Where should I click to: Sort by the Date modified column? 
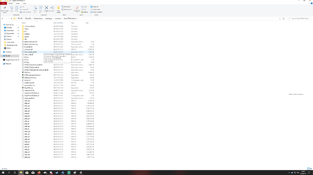pyautogui.click(x=58, y=23)
